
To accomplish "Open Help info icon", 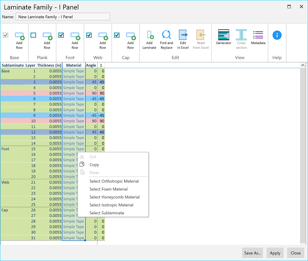I will pyautogui.click(x=277, y=35).
